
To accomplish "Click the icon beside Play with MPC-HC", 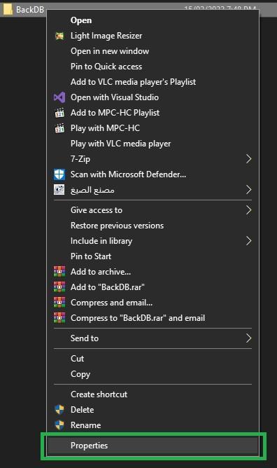I will 59,128.
